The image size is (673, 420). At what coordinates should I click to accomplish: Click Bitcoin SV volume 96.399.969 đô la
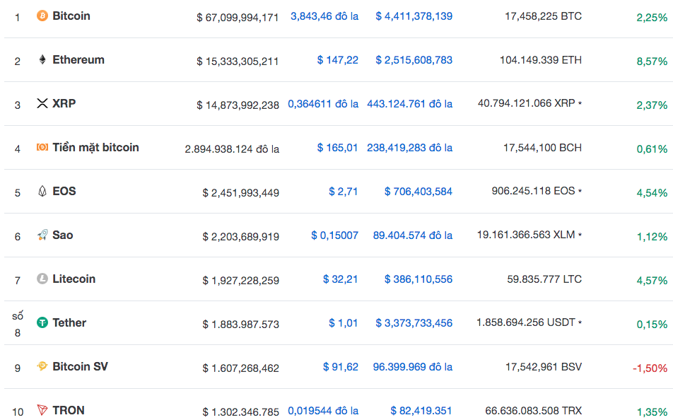click(413, 367)
